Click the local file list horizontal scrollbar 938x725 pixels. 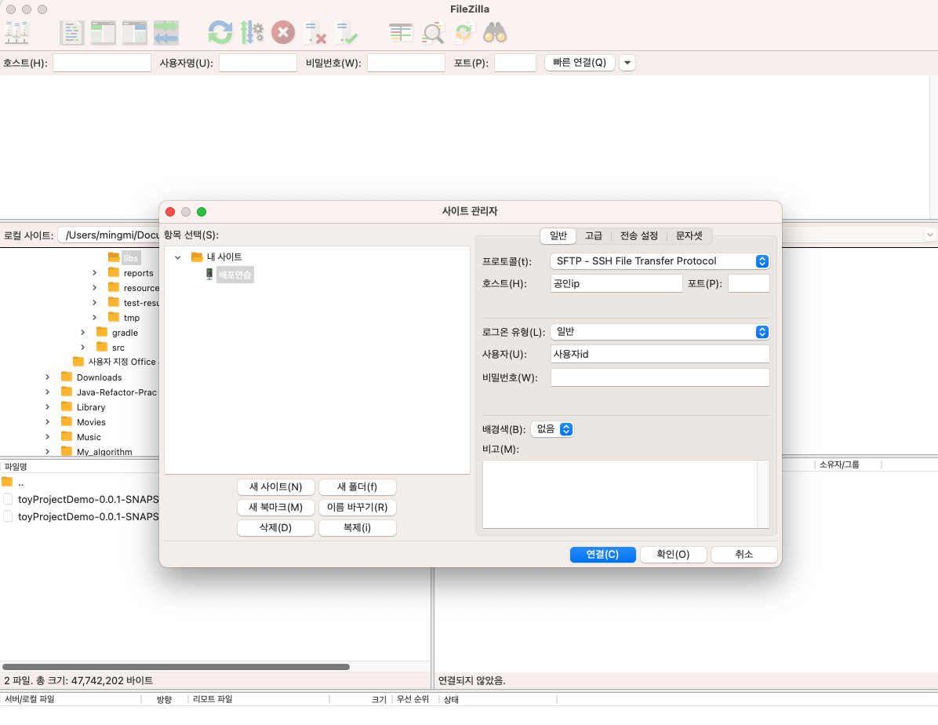(x=176, y=666)
